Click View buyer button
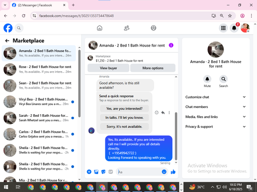The height and width of the screenshot is (192, 257). pyautogui.click(x=108, y=68)
